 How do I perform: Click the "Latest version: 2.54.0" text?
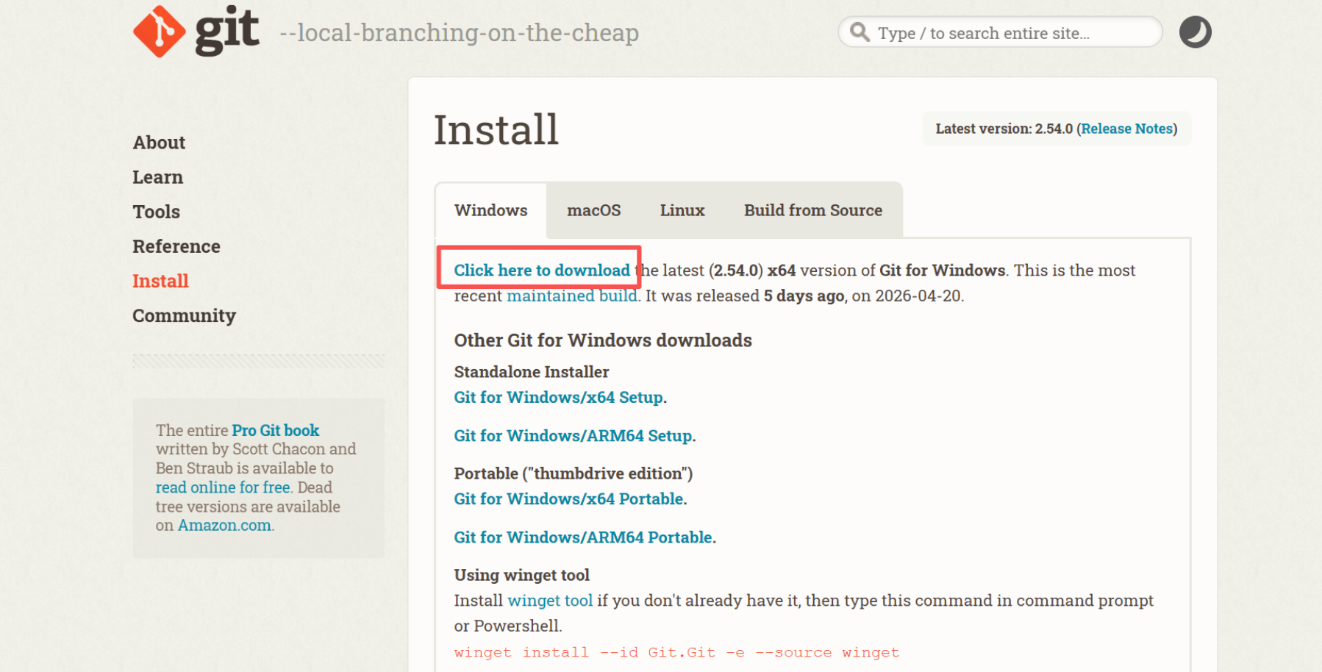pyautogui.click(x=1004, y=129)
